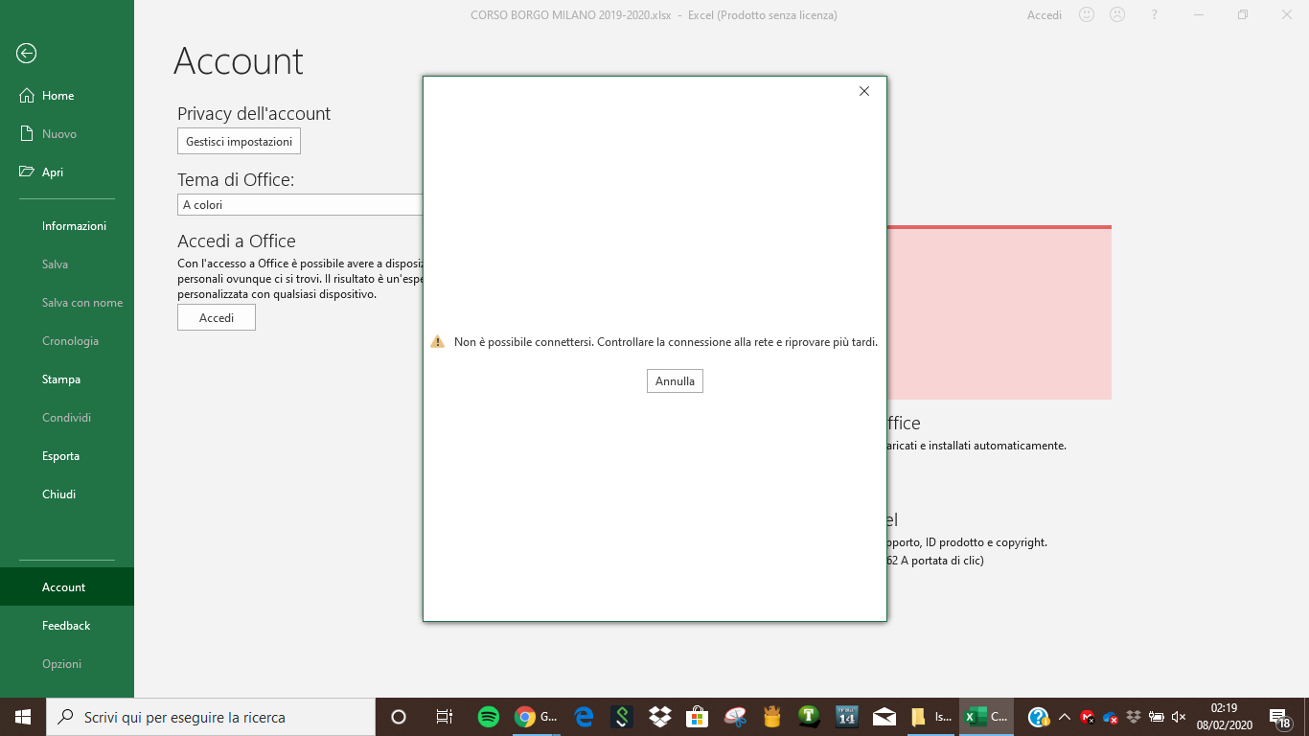
Task: Click the OneDrive cloud tray icon
Action: tap(1111, 717)
